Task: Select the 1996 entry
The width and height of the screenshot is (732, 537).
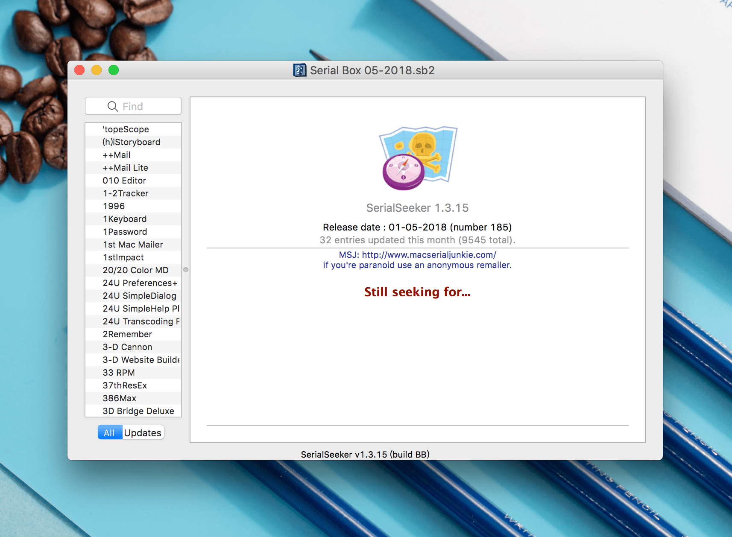Action: click(133, 206)
